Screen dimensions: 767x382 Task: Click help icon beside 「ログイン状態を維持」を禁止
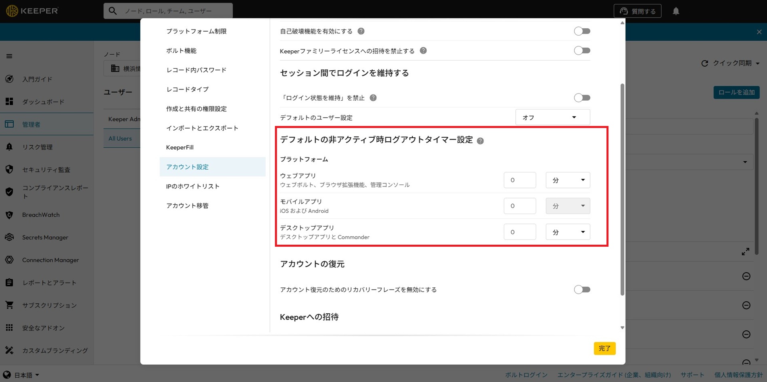373,98
